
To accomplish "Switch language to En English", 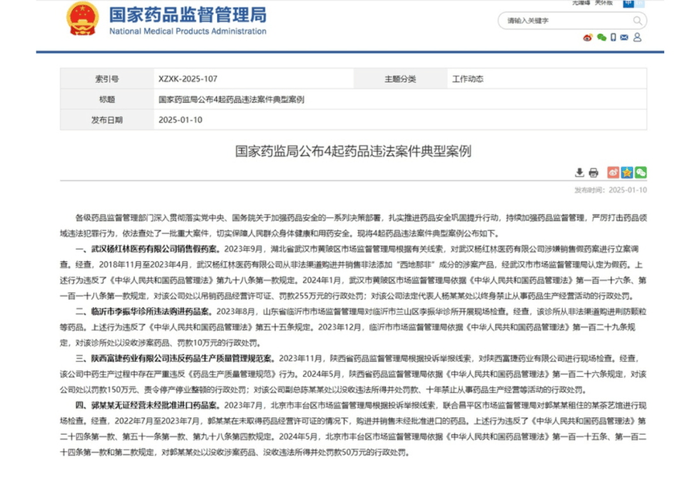I will click(x=639, y=3).
